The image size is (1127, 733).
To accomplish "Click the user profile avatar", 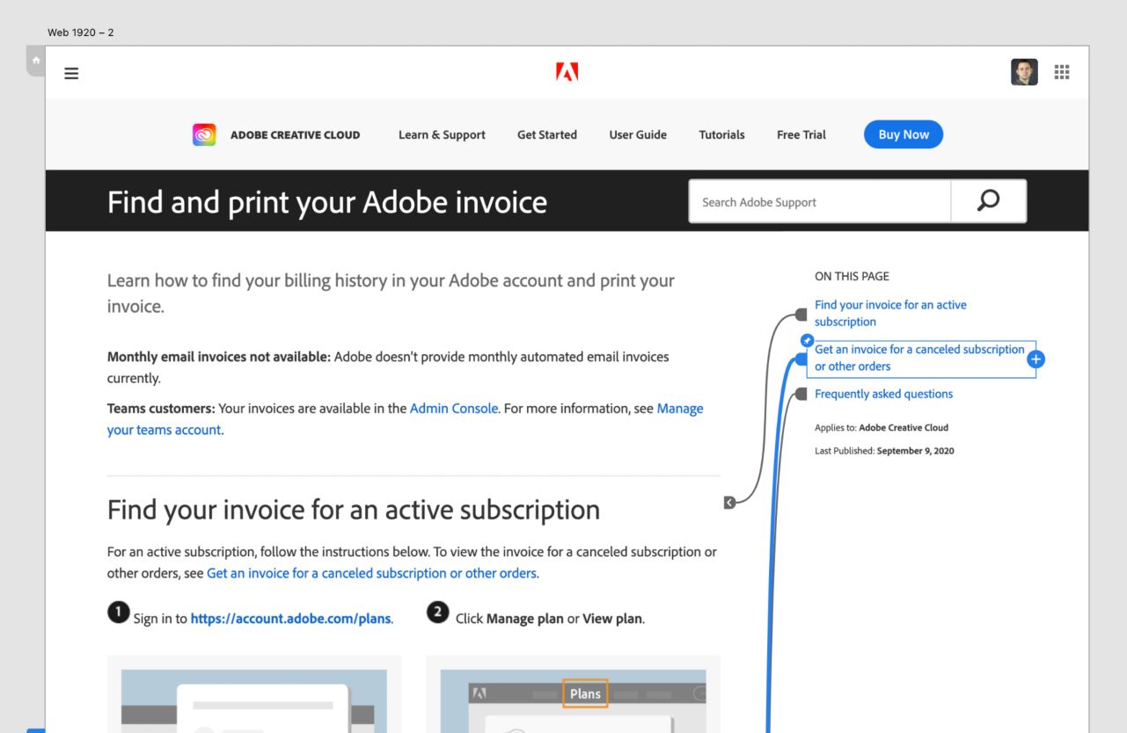I will tap(1022, 72).
